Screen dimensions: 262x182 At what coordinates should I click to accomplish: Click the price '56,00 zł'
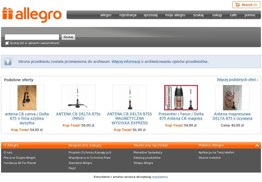click(x=88, y=125)
